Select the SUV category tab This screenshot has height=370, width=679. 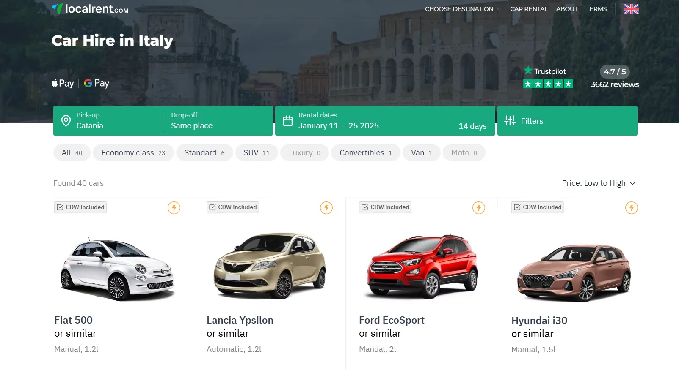[257, 152]
